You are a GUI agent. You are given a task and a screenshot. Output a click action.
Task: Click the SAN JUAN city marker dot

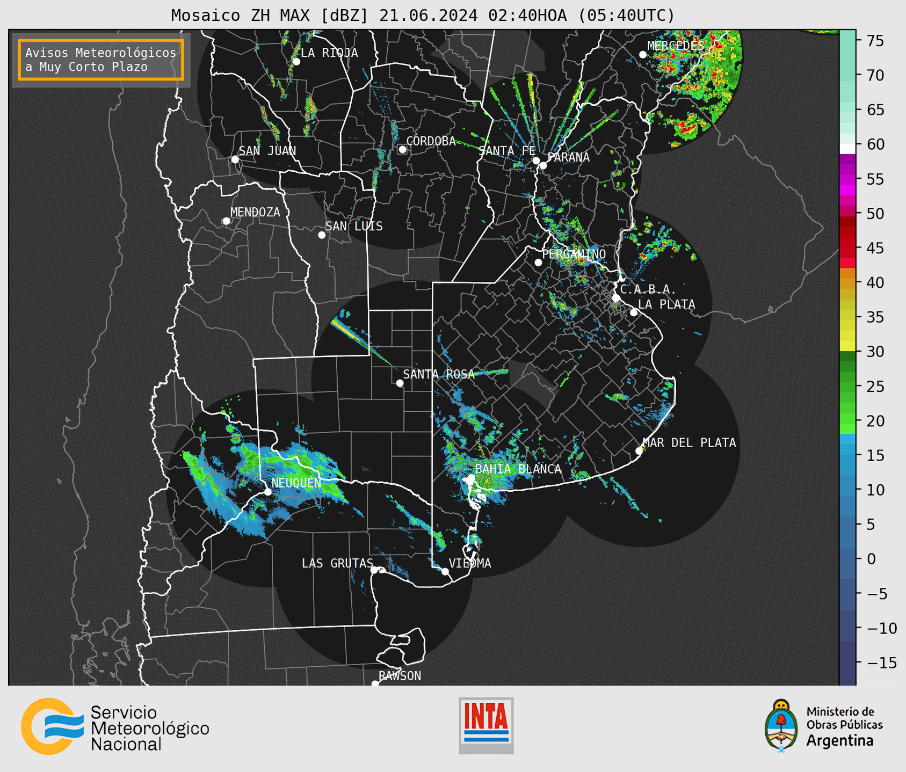click(235, 159)
